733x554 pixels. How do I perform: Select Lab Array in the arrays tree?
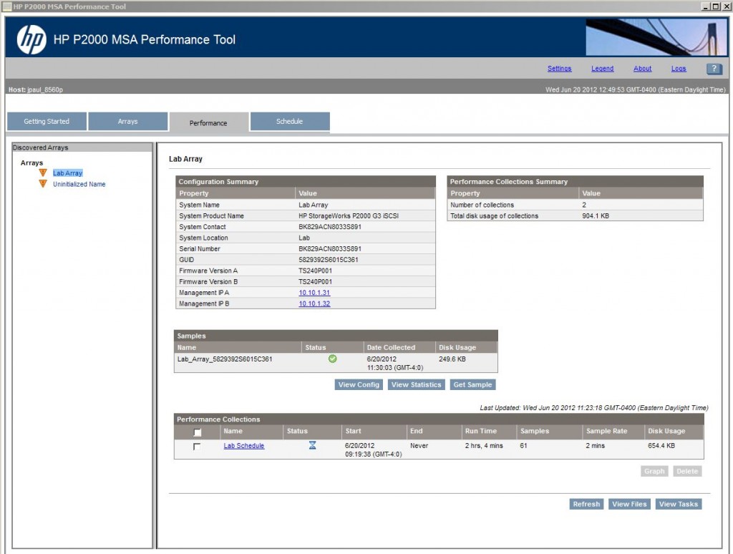pyautogui.click(x=67, y=173)
